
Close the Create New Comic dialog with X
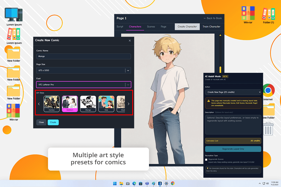coord(130,41)
